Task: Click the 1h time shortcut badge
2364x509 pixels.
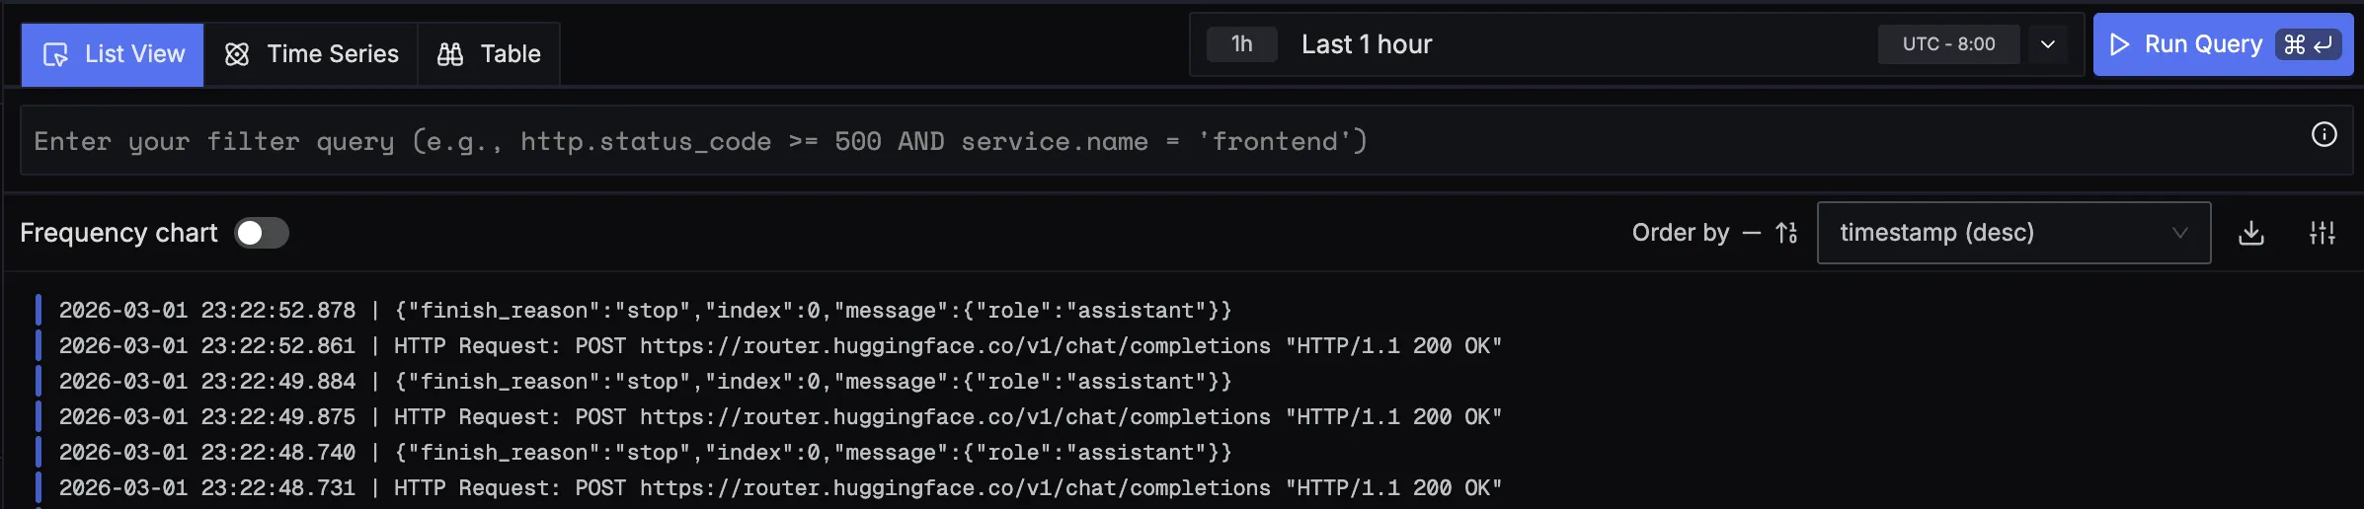Action: [x=1241, y=44]
